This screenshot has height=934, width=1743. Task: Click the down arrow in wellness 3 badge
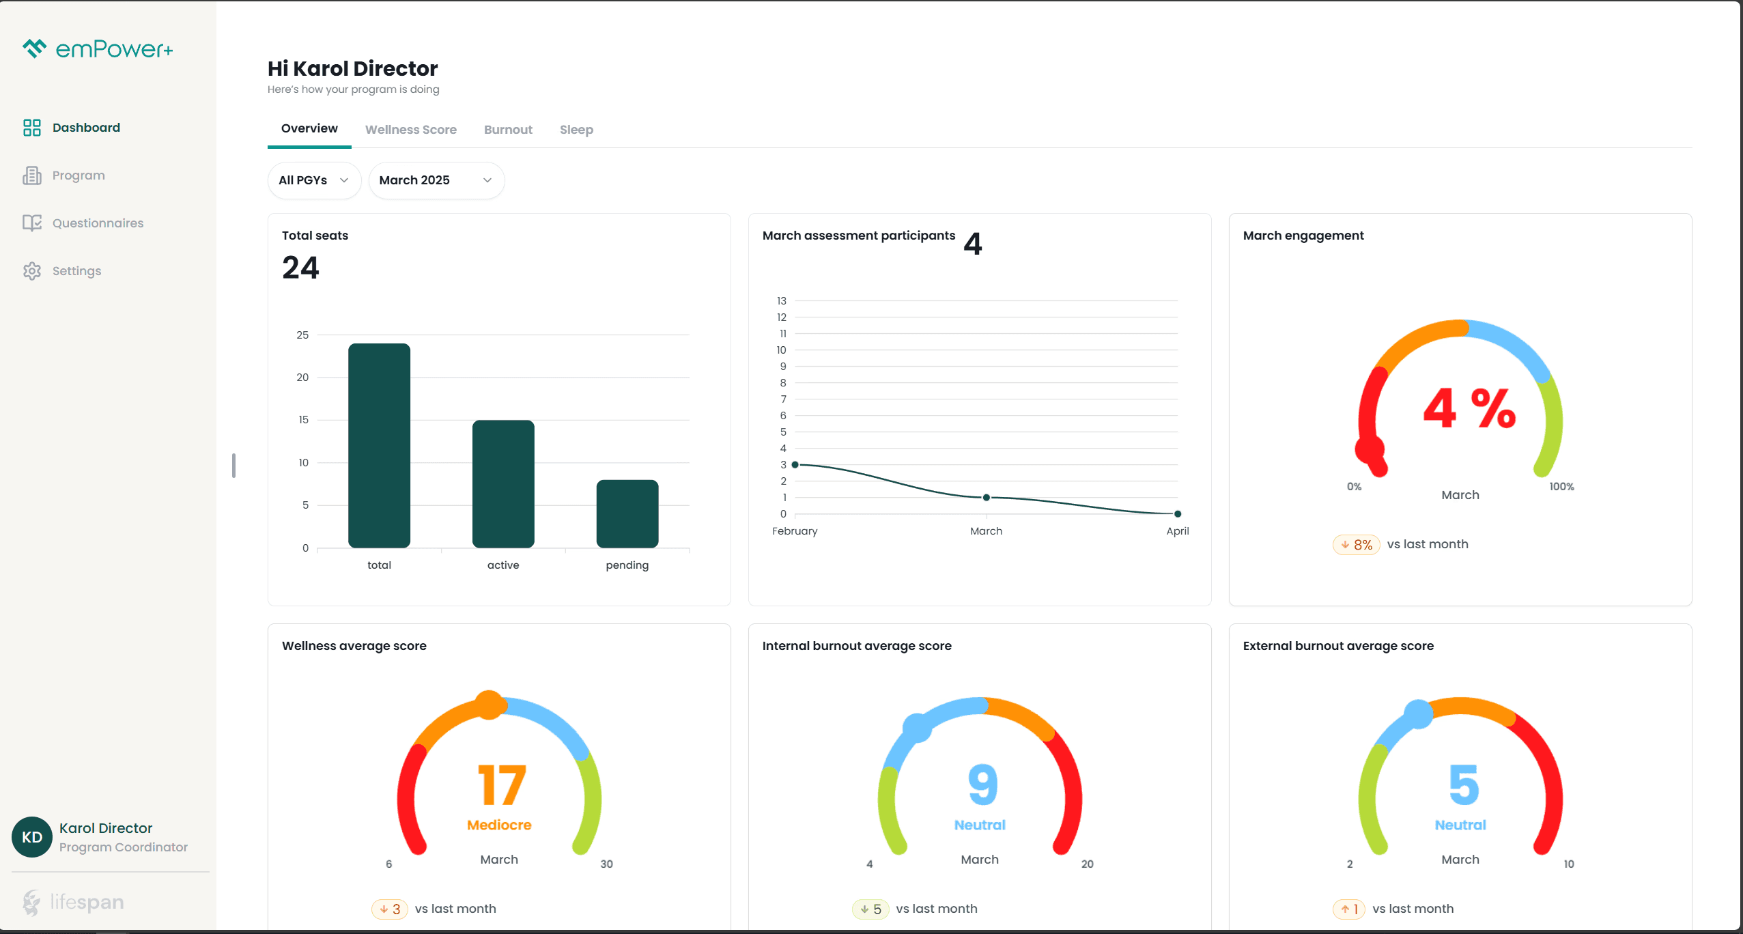pyautogui.click(x=384, y=909)
